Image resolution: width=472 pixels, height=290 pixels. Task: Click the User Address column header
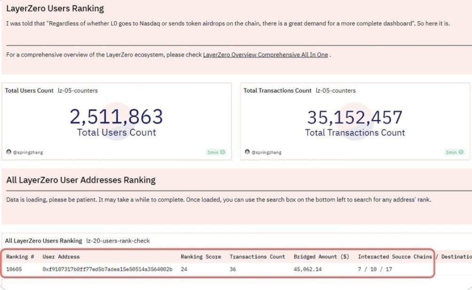point(61,257)
